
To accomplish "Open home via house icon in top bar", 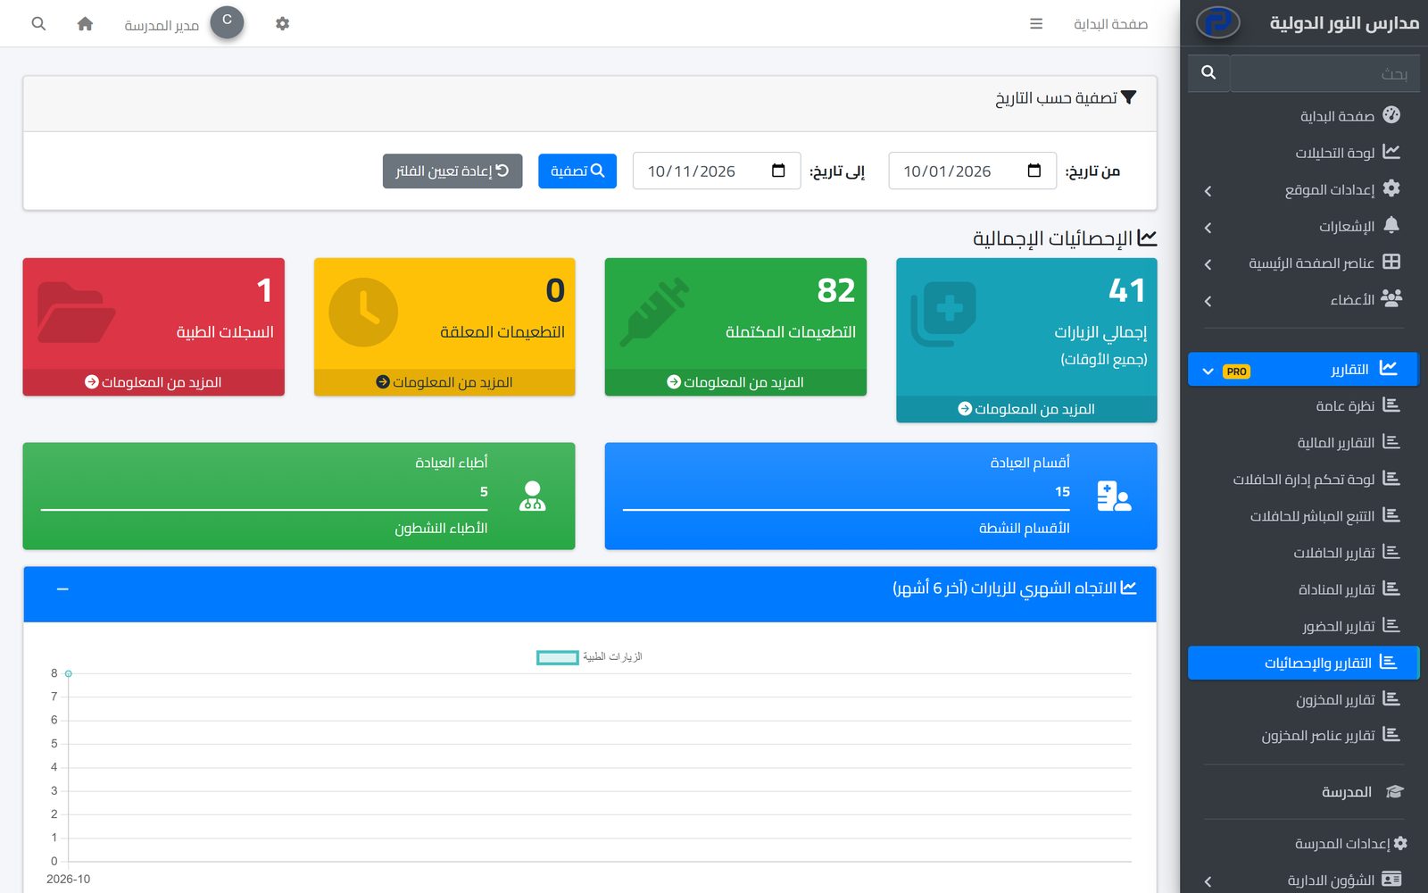I will click(x=85, y=24).
